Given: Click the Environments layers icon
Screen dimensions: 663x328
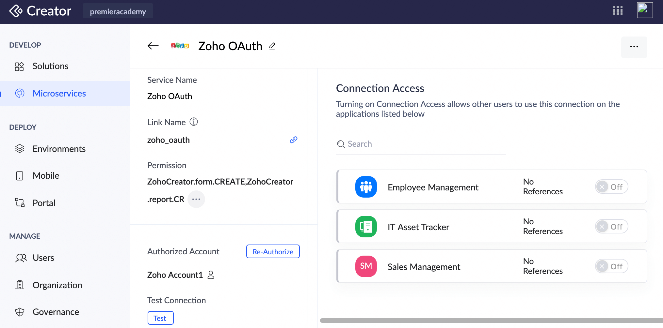Looking at the screenshot, I should (x=20, y=149).
